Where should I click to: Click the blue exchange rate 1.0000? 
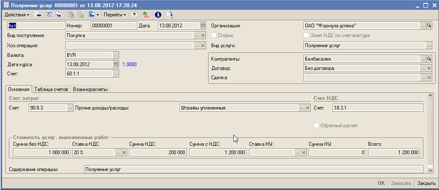(129, 64)
